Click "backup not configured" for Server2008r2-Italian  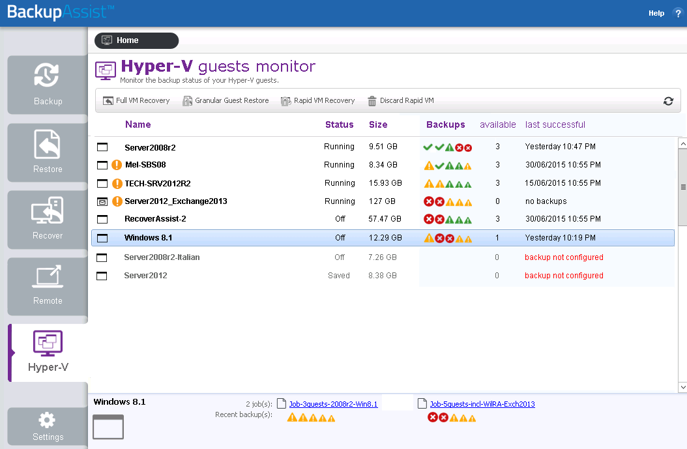click(x=564, y=257)
